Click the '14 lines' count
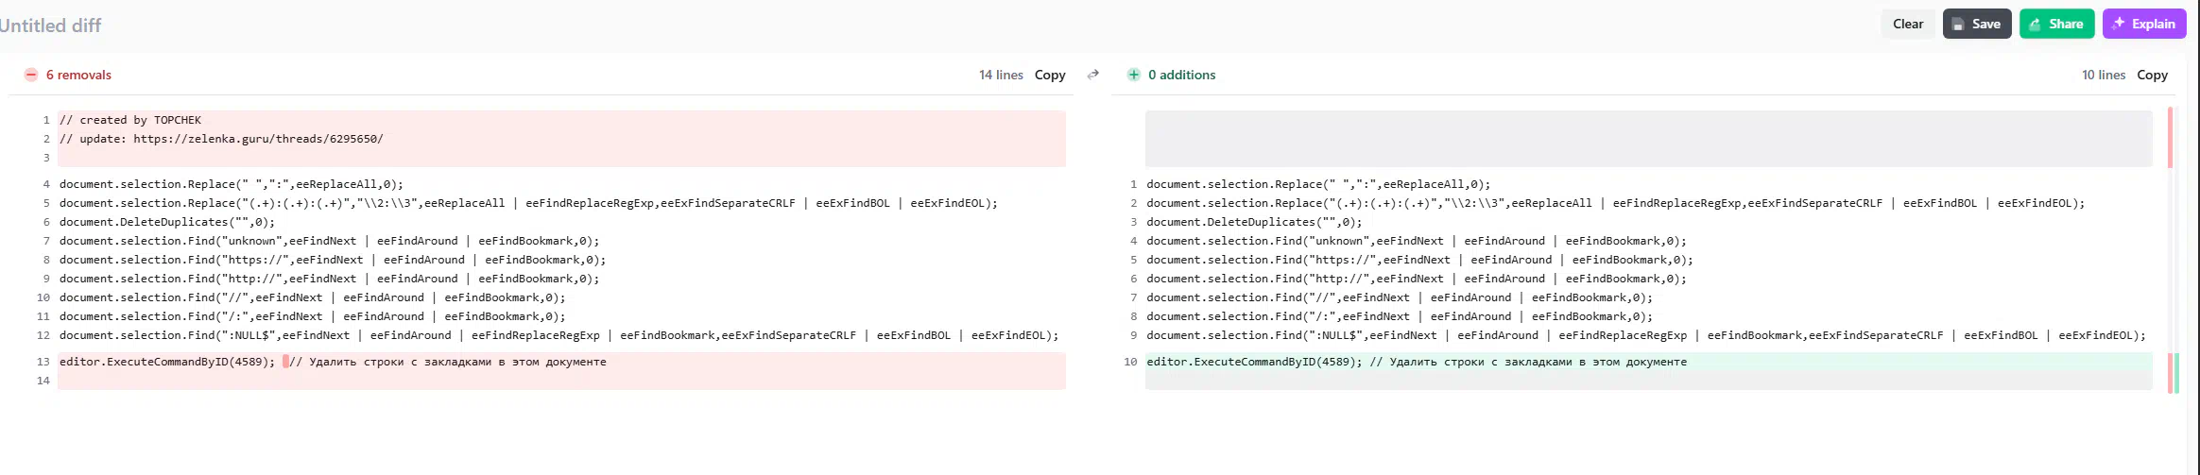The width and height of the screenshot is (2200, 475). coord(1001,75)
